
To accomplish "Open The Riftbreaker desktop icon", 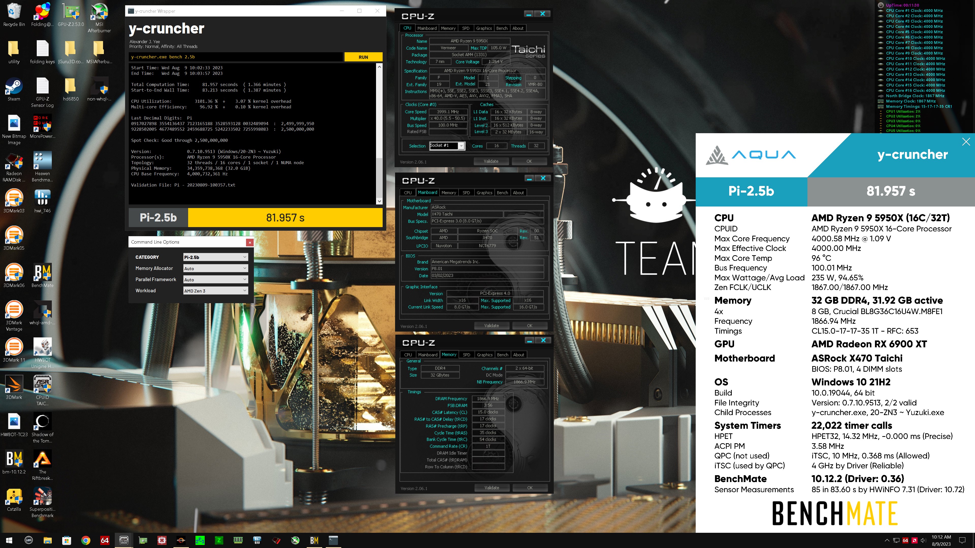I will (x=42, y=465).
